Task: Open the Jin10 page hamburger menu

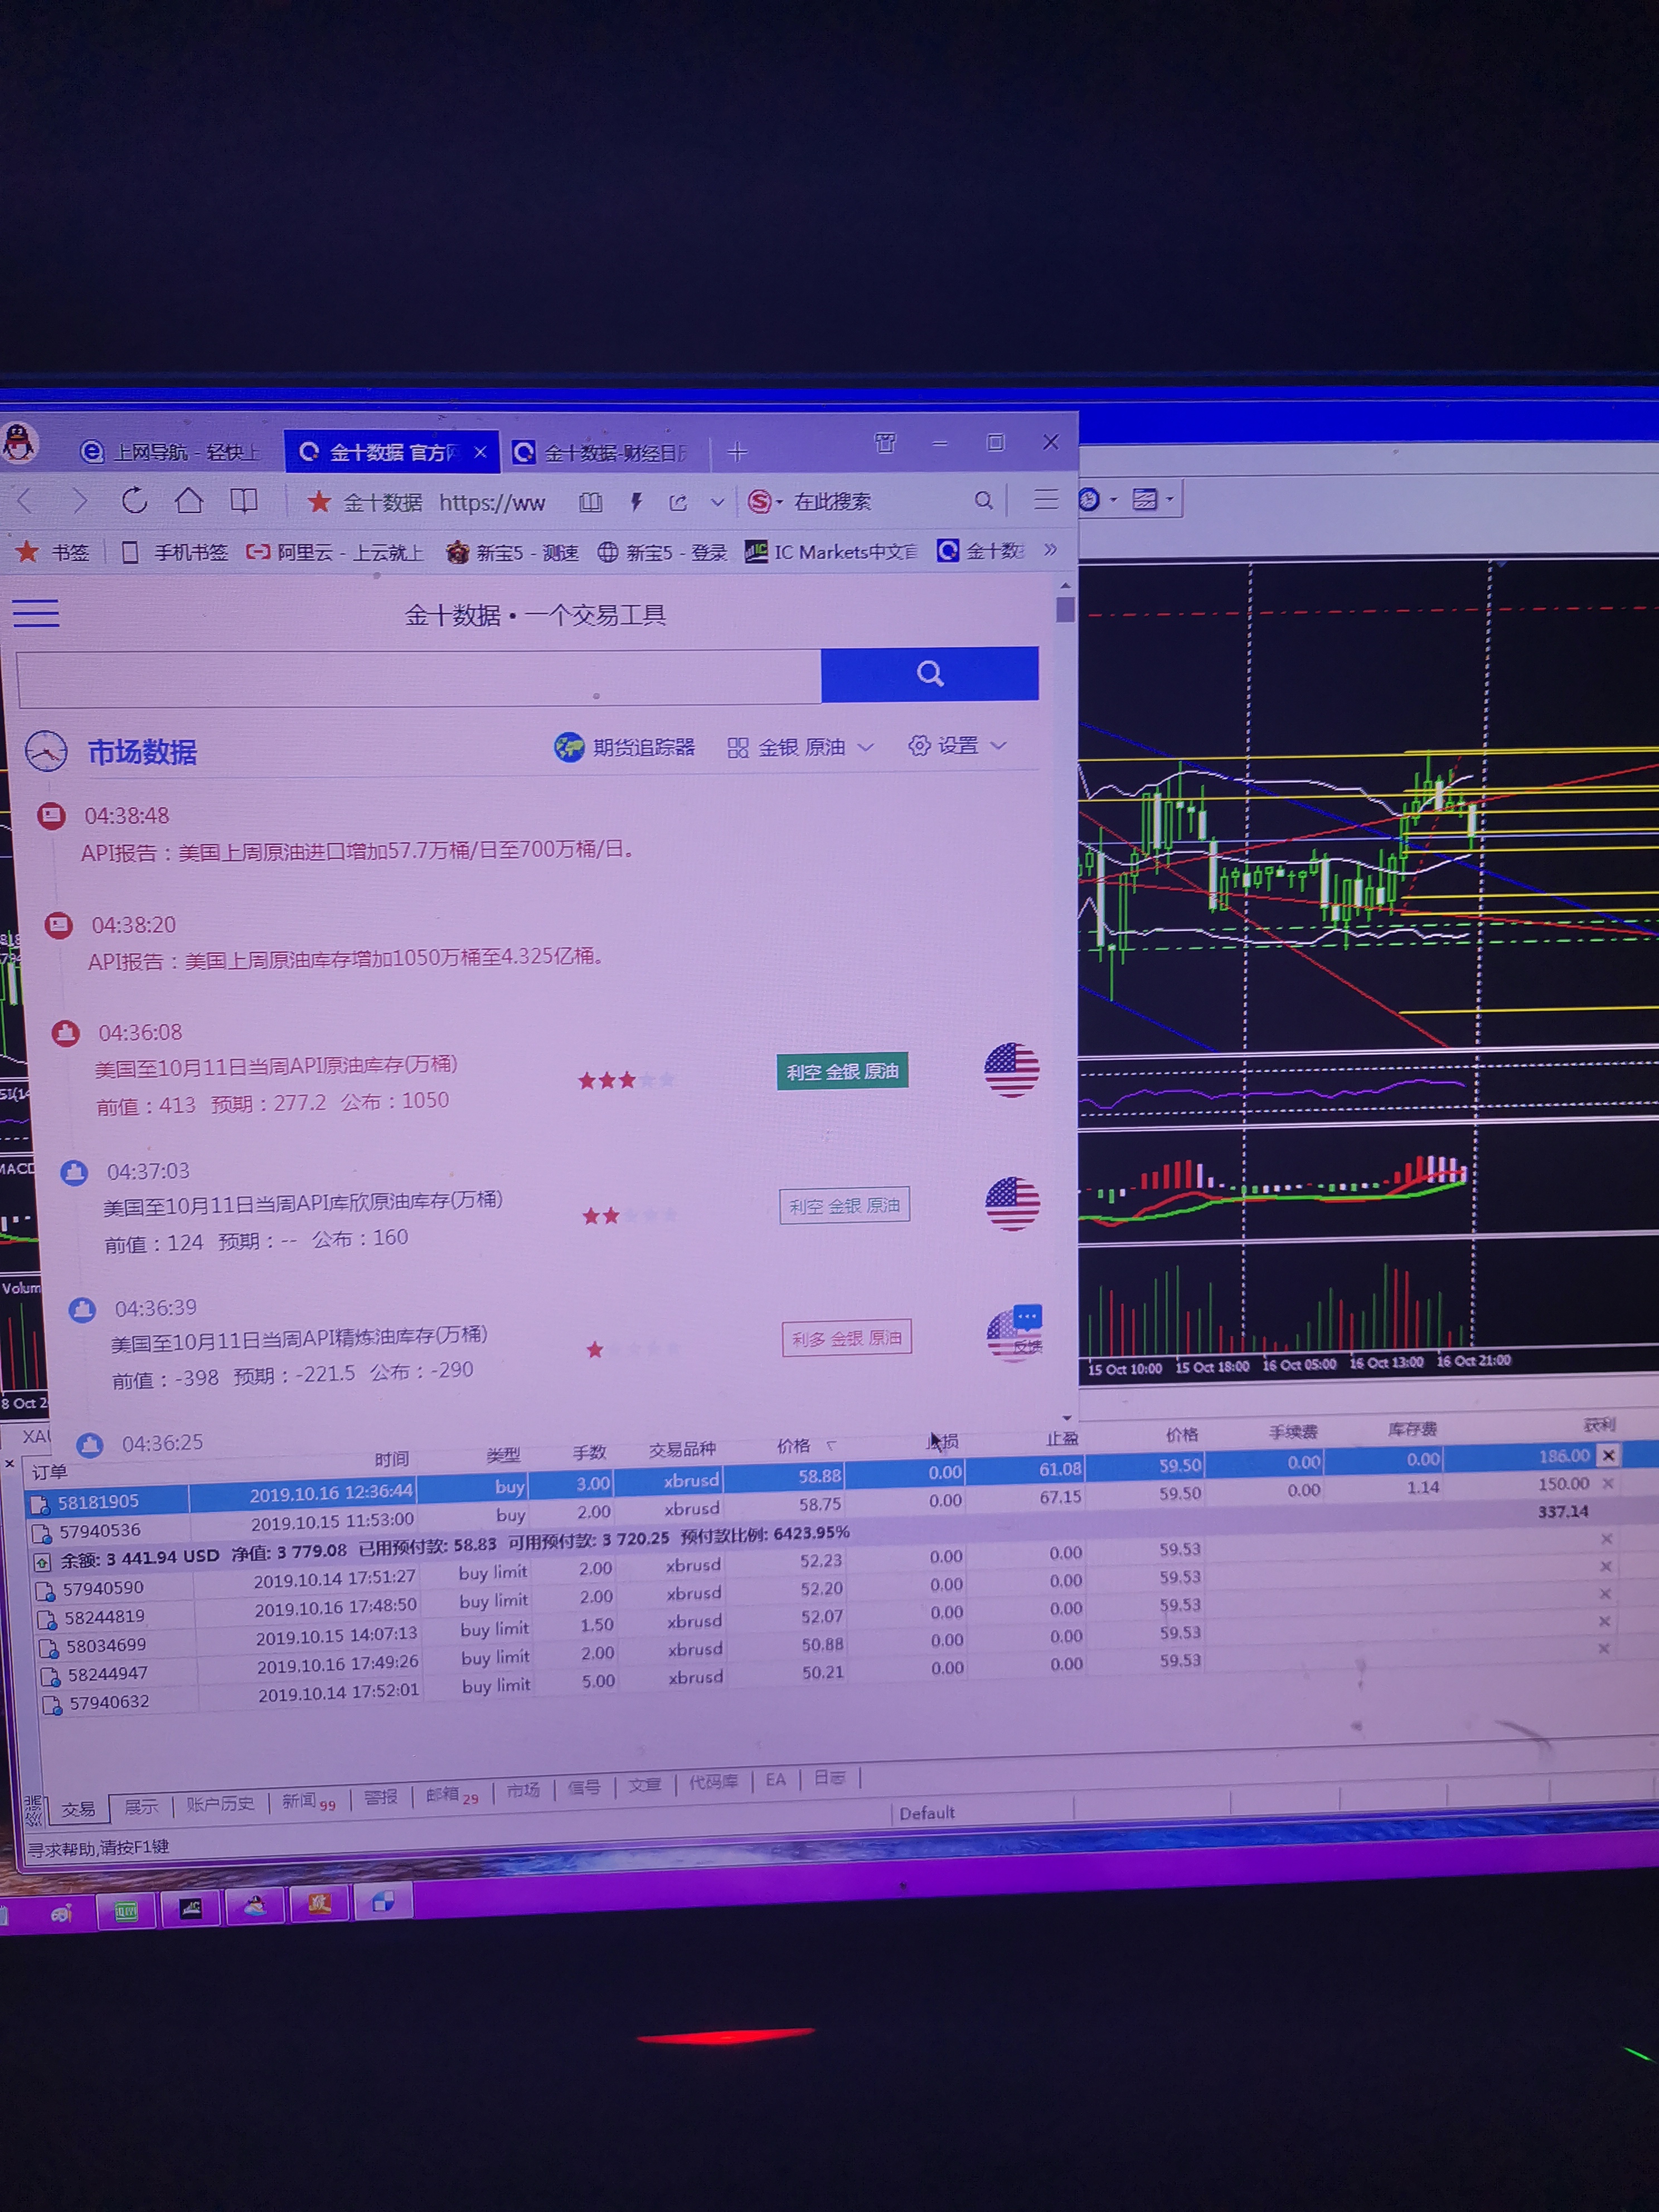Action: (x=36, y=613)
